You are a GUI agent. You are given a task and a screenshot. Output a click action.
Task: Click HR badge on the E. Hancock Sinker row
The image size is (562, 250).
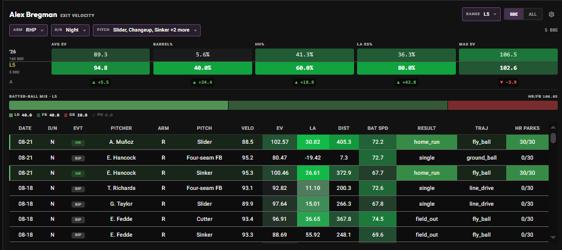pos(78,174)
